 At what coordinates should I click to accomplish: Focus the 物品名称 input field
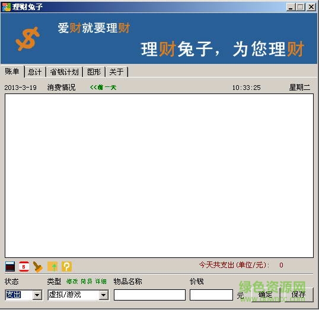click(150, 295)
